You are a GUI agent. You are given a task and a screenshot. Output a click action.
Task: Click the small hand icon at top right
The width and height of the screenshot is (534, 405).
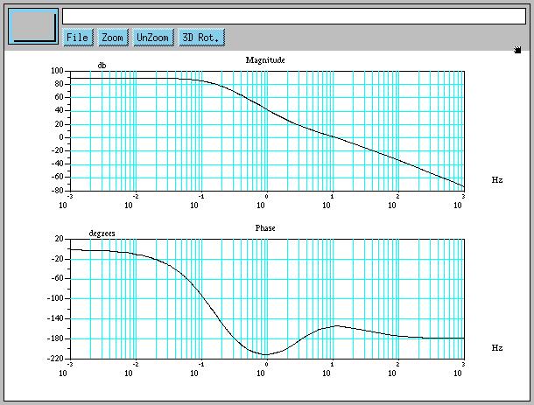tap(519, 50)
